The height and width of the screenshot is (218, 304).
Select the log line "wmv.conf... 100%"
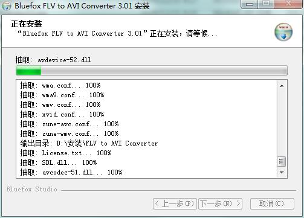[60, 104]
